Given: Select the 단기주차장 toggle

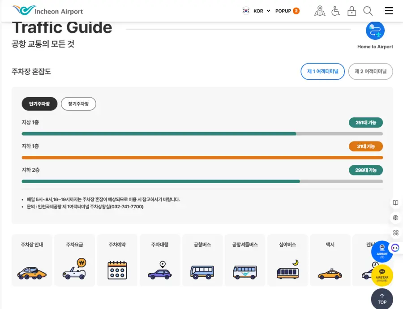Looking at the screenshot, I should (x=39, y=103).
